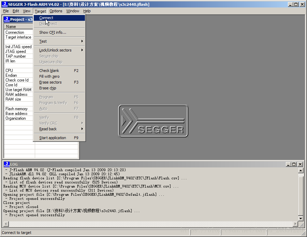Select the IR len row
Viewport: 307px width, 237px height.
19,61
